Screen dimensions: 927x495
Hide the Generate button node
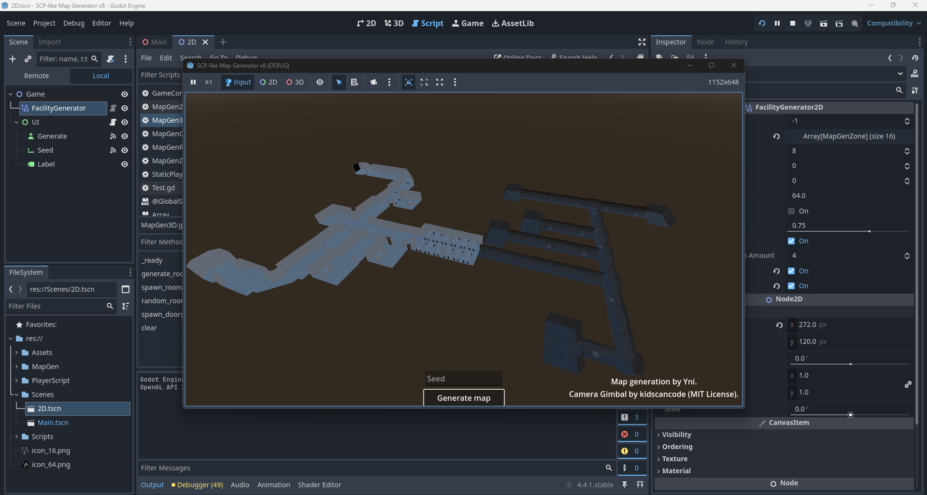point(125,136)
